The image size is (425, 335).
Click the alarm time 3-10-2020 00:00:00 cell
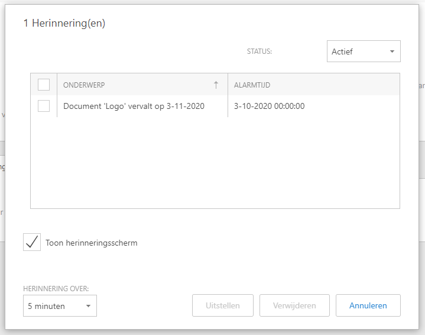click(269, 107)
